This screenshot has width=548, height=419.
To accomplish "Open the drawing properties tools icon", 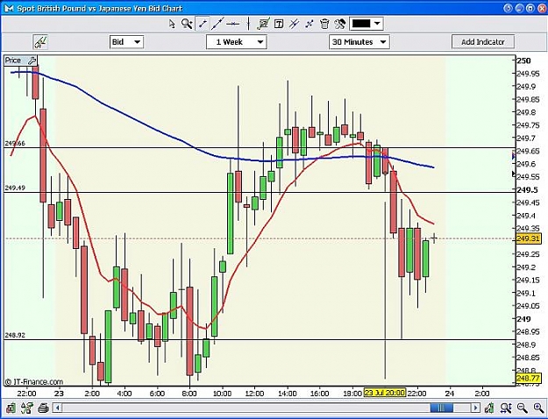I will pyautogui.click(x=339, y=24).
